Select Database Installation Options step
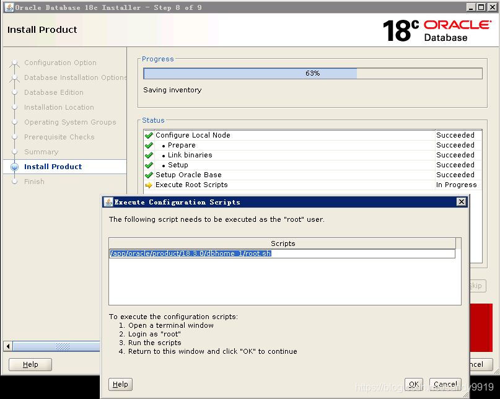The width and height of the screenshot is (500, 399). coord(76,77)
